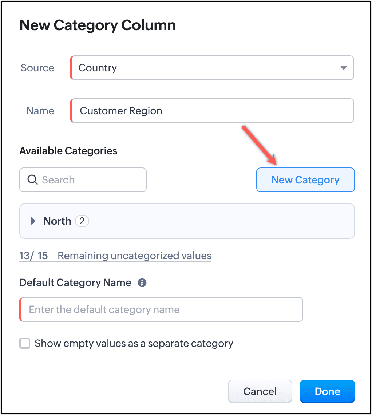Click the Available Categories heading
Screen dimensions: 372x415
(x=68, y=151)
